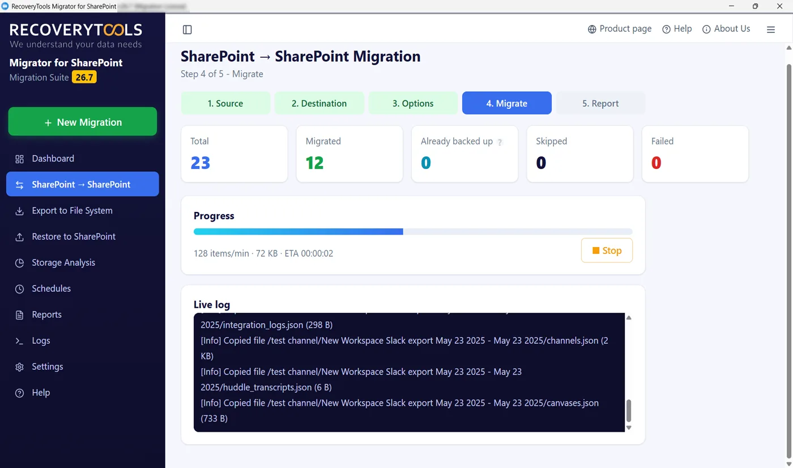Click the Settings gear icon
Screen dimensions: 793x468
(20, 367)
